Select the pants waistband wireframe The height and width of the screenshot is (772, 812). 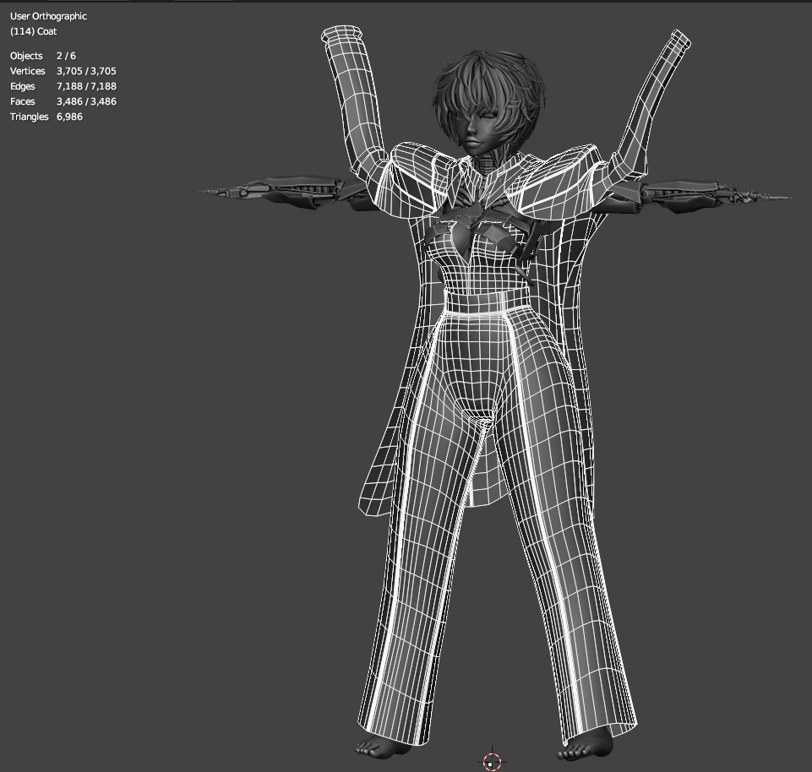[484, 301]
